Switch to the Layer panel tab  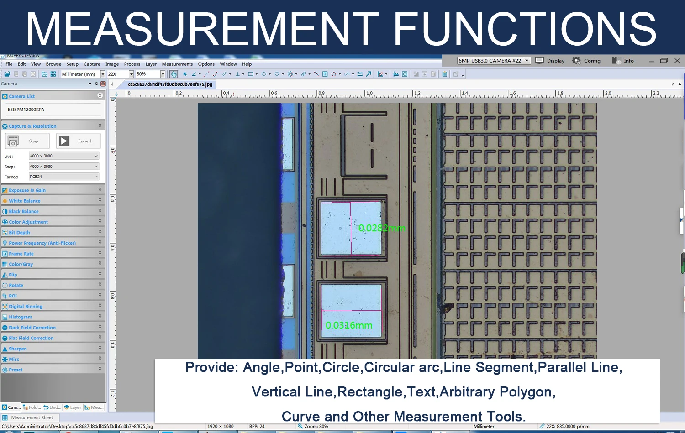point(73,407)
